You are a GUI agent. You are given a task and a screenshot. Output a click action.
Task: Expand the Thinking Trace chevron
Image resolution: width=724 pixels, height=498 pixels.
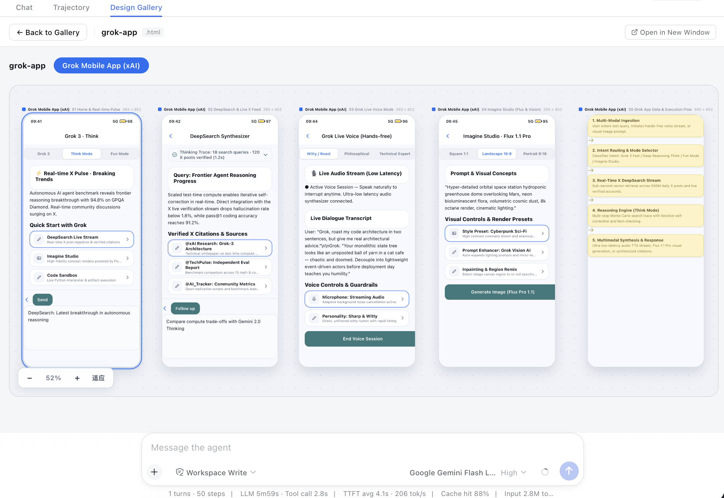266,155
